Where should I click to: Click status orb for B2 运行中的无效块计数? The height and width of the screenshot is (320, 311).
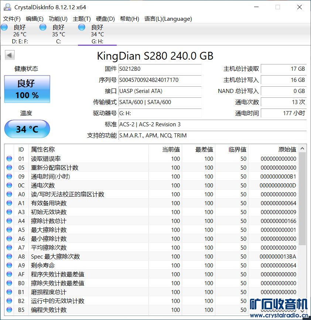[x=9, y=301]
